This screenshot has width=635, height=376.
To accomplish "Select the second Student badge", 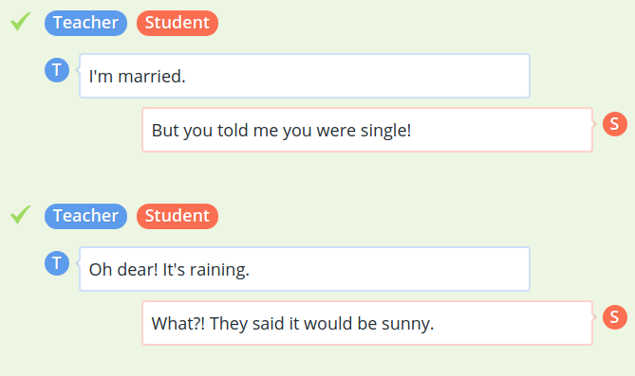I will point(177,216).
